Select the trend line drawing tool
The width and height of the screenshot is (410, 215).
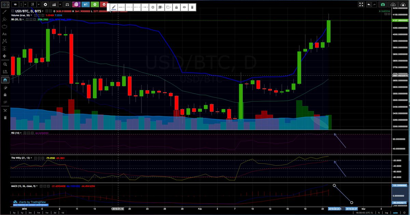click(4, 12)
